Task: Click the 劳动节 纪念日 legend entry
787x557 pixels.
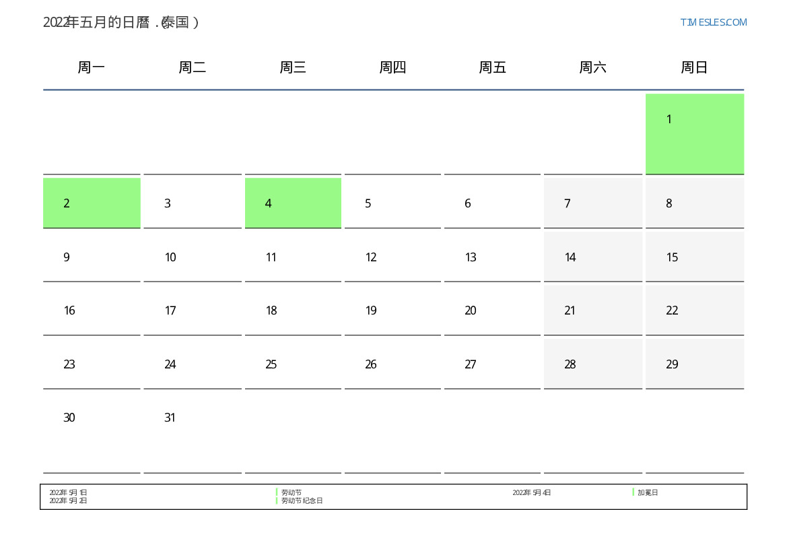Action: pos(302,501)
